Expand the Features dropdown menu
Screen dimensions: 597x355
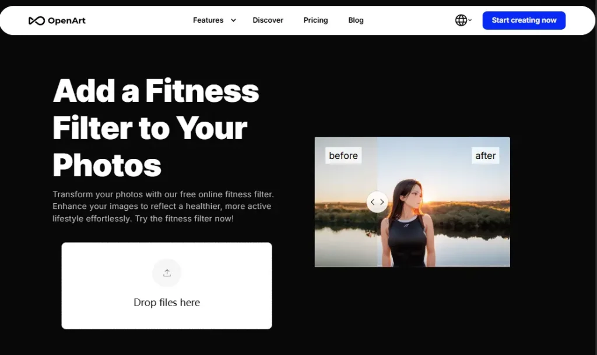click(x=208, y=20)
